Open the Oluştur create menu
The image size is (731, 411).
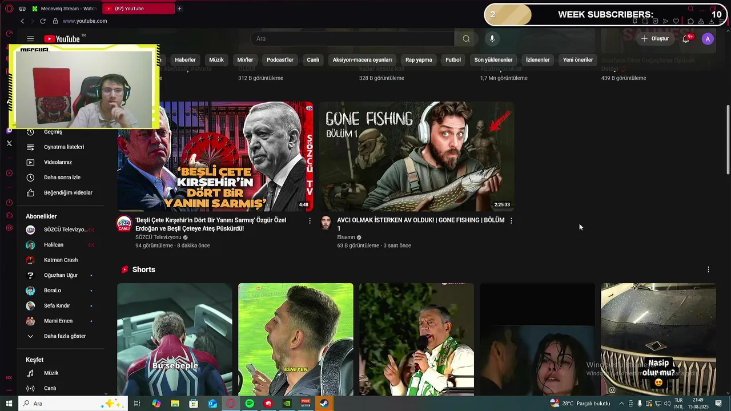(x=654, y=39)
